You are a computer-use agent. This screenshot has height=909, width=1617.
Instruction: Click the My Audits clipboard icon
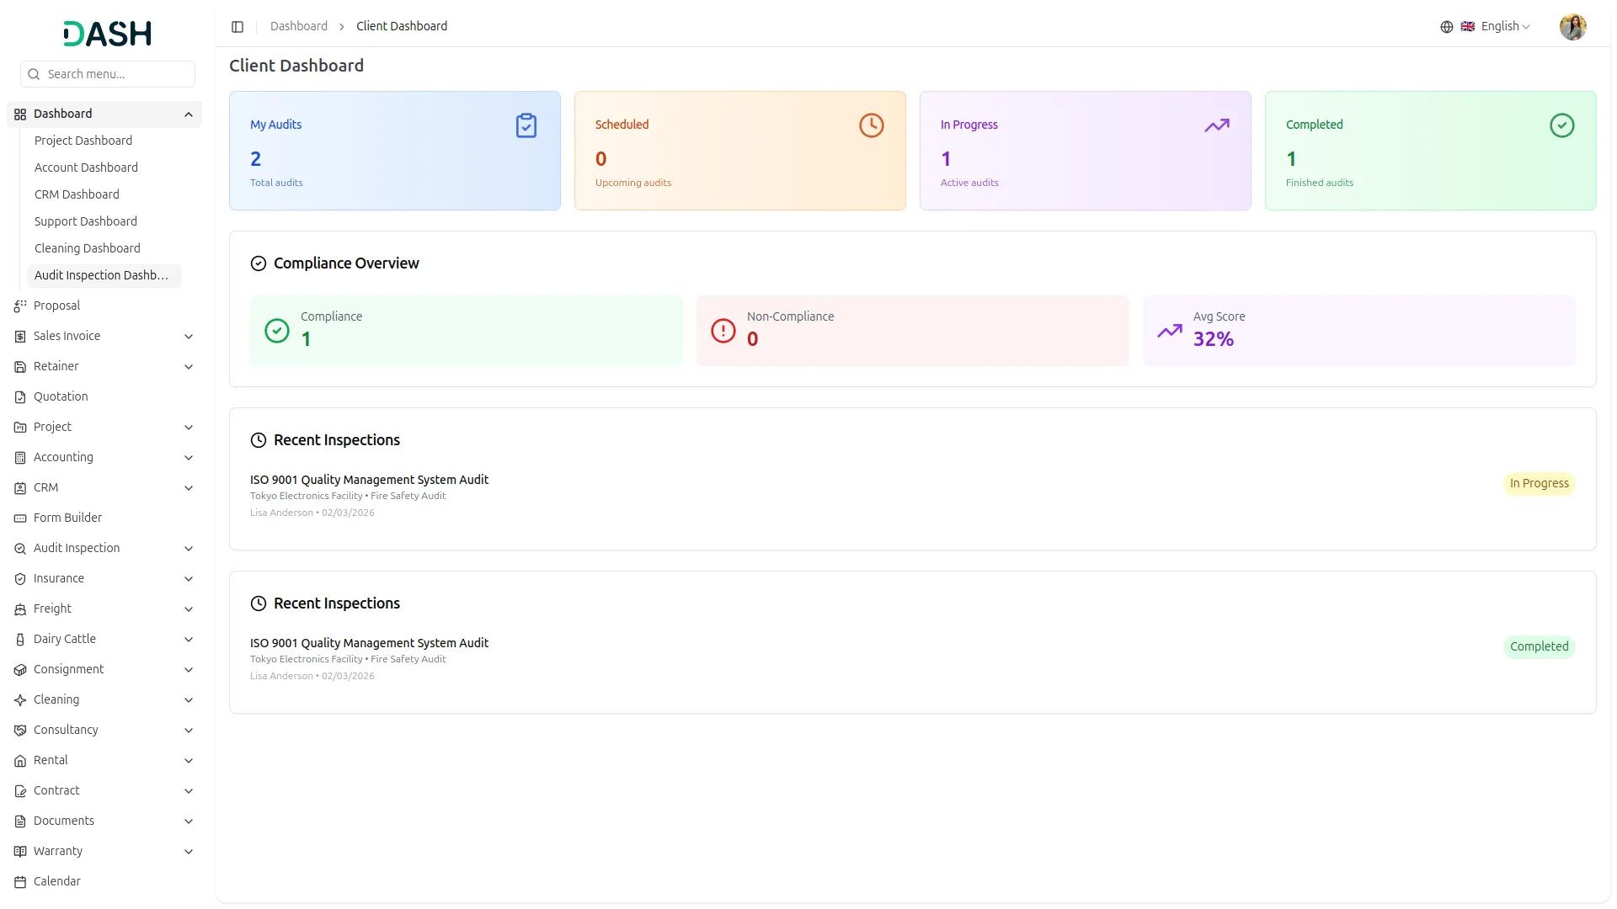526,125
